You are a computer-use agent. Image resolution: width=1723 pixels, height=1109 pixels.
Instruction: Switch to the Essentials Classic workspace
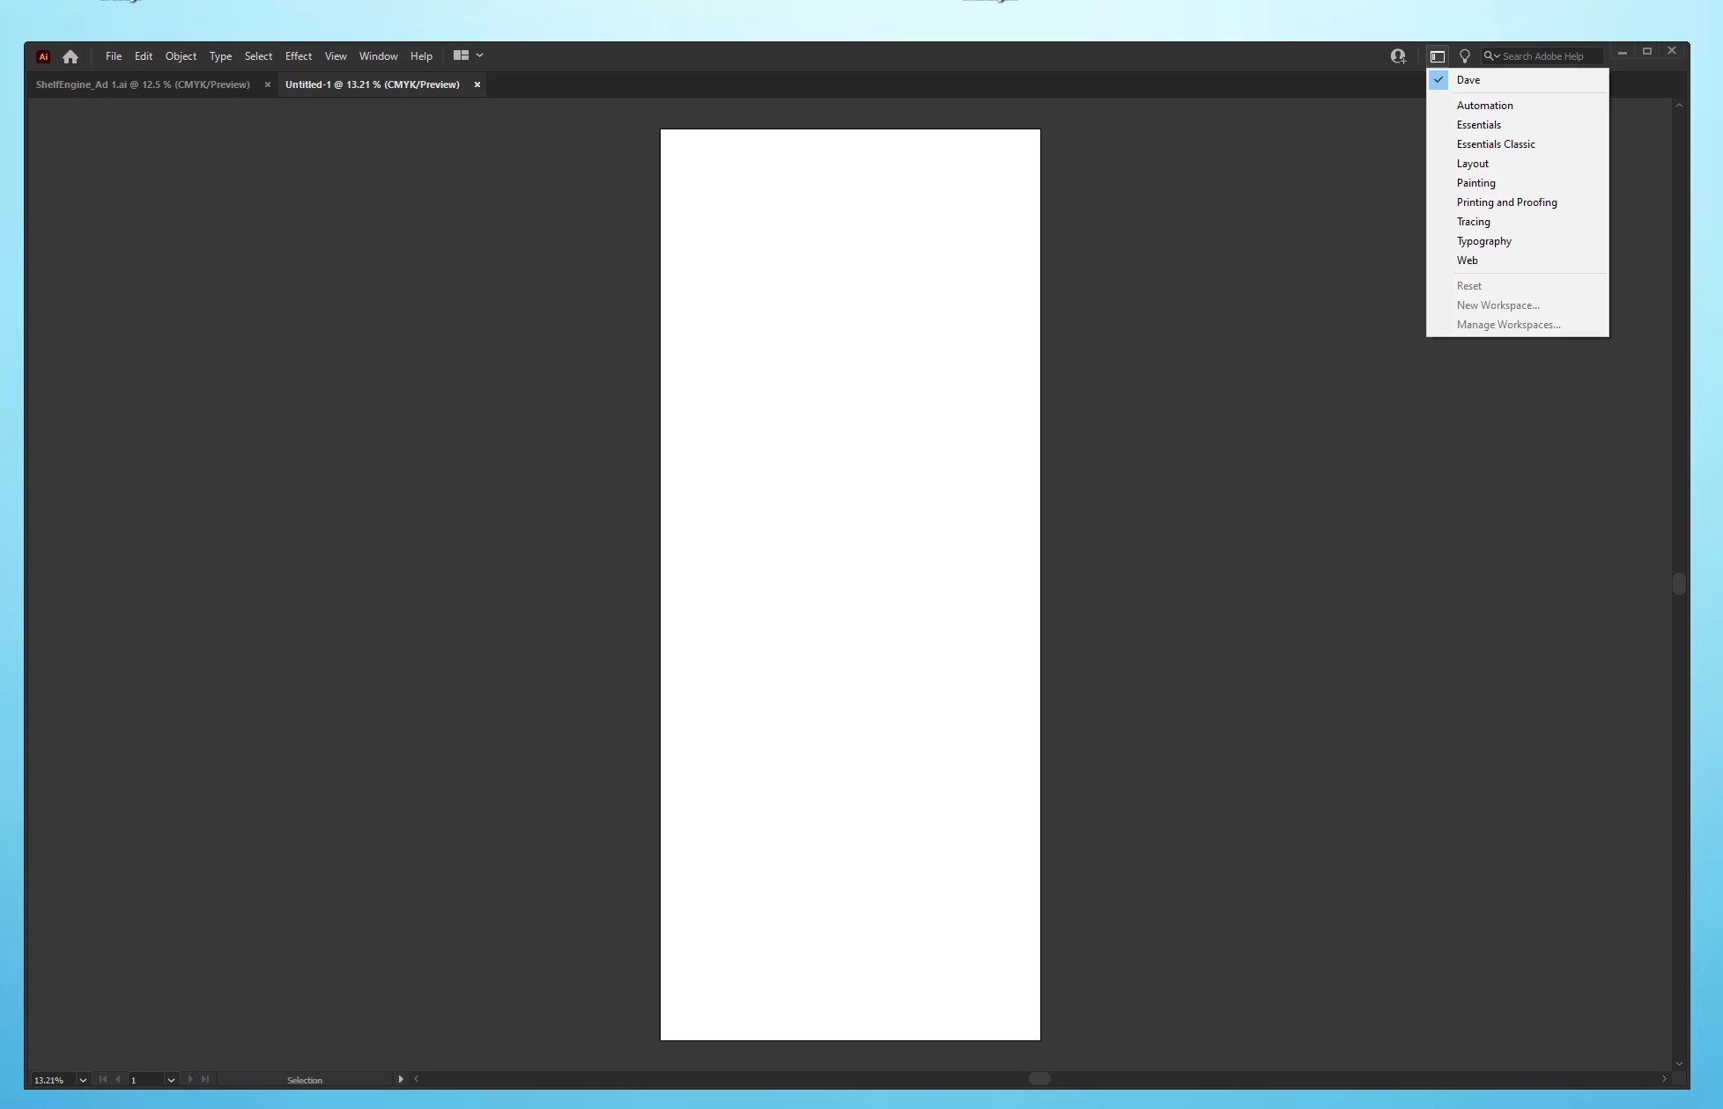(1496, 144)
